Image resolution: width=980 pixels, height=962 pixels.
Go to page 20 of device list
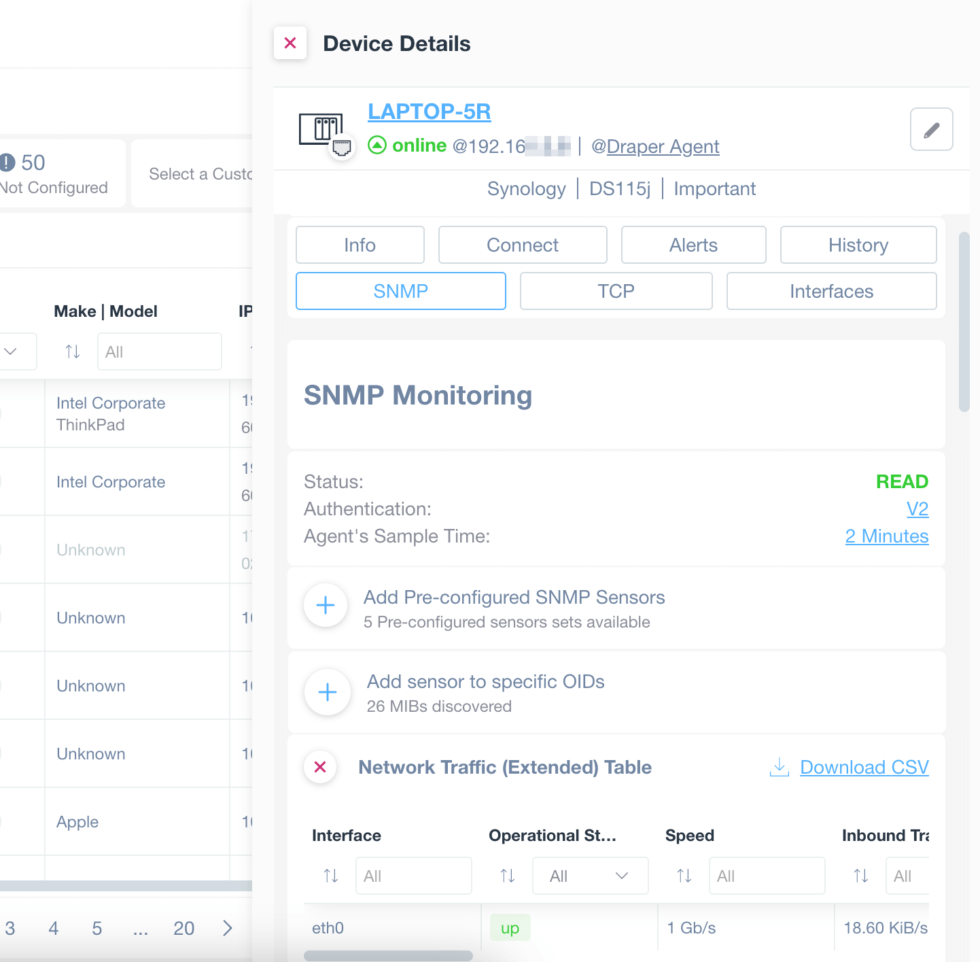[x=184, y=928]
